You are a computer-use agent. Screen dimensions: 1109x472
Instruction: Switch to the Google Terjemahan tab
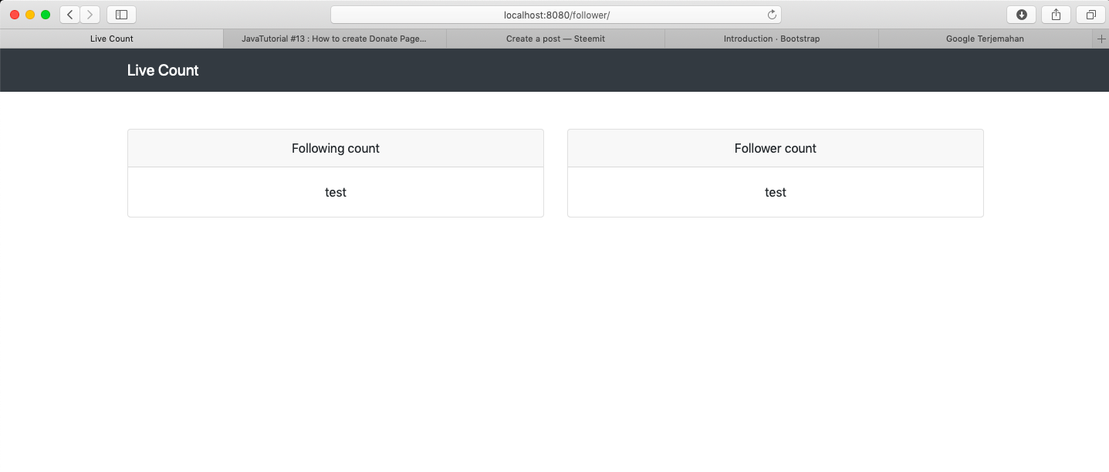click(986, 39)
